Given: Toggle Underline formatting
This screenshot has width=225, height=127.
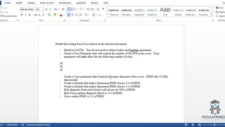Looking at the screenshot, I should (x=30, y=15).
